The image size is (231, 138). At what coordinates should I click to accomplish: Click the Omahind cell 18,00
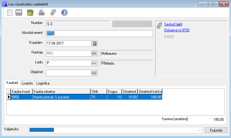tap(130, 97)
